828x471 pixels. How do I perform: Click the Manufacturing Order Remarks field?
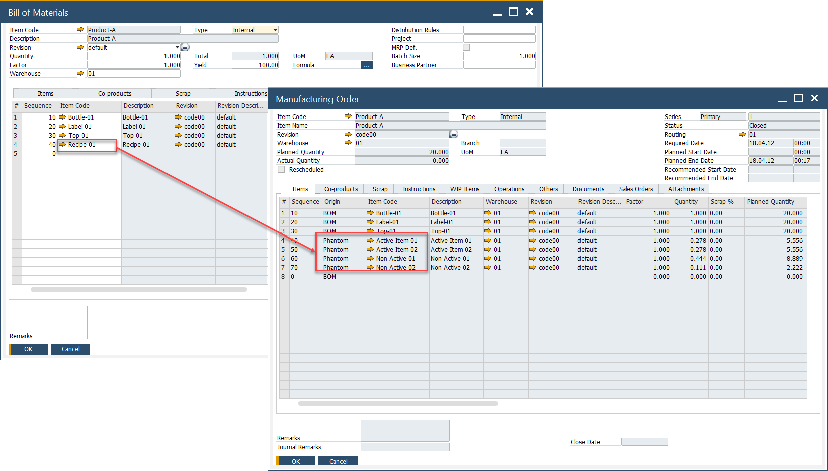pyautogui.click(x=405, y=430)
